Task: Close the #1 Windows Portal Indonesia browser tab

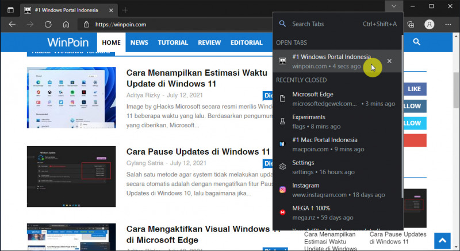Action: tap(111, 10)
